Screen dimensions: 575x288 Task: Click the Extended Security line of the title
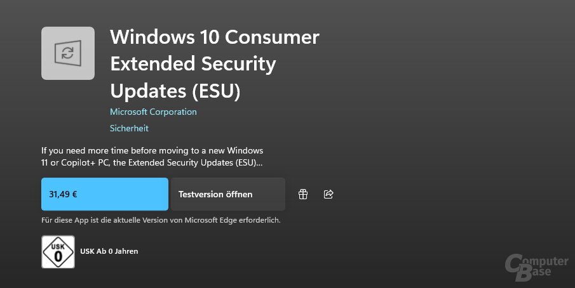click(x=193, y=64)
